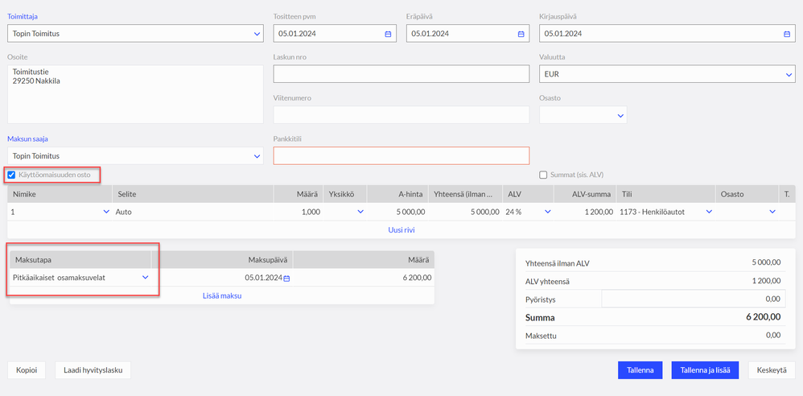This screenshot has height=396, width=803.
Task: Open the ALV 24 % dropdown
Action: click(x=548, y=212)
